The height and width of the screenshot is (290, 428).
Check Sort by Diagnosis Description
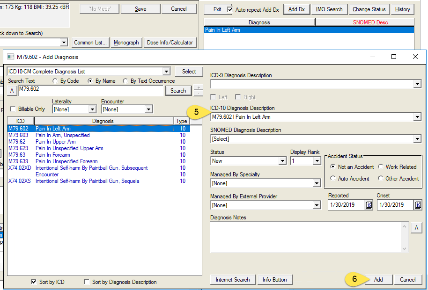pos(87,282)
